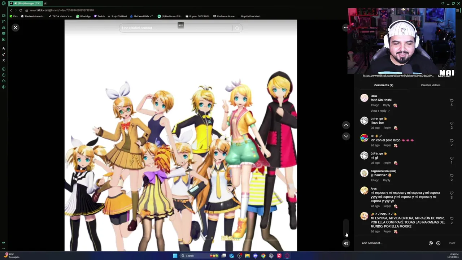Open the Twitch bookmark
The image size is (462, 260).
[99, 16]
